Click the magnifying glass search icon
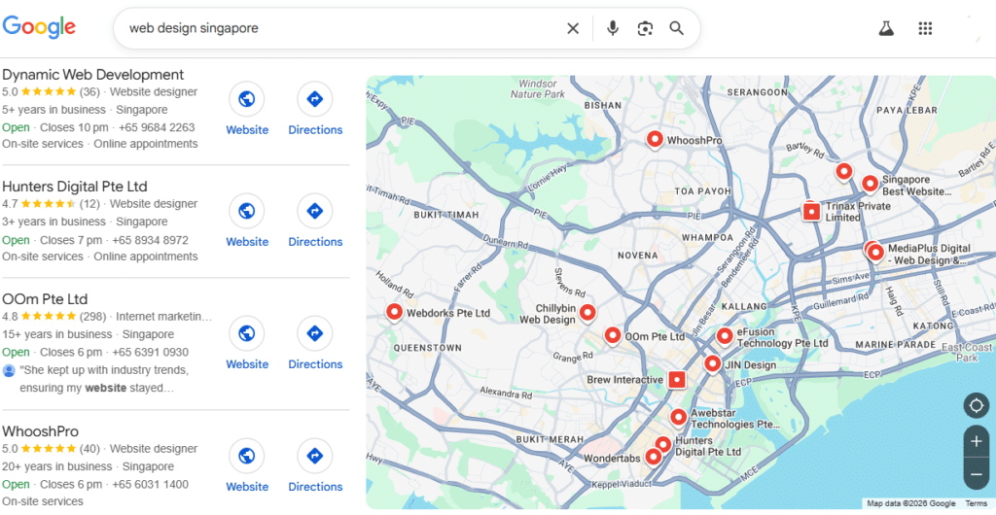996x515 pixels. click(677, 28)
